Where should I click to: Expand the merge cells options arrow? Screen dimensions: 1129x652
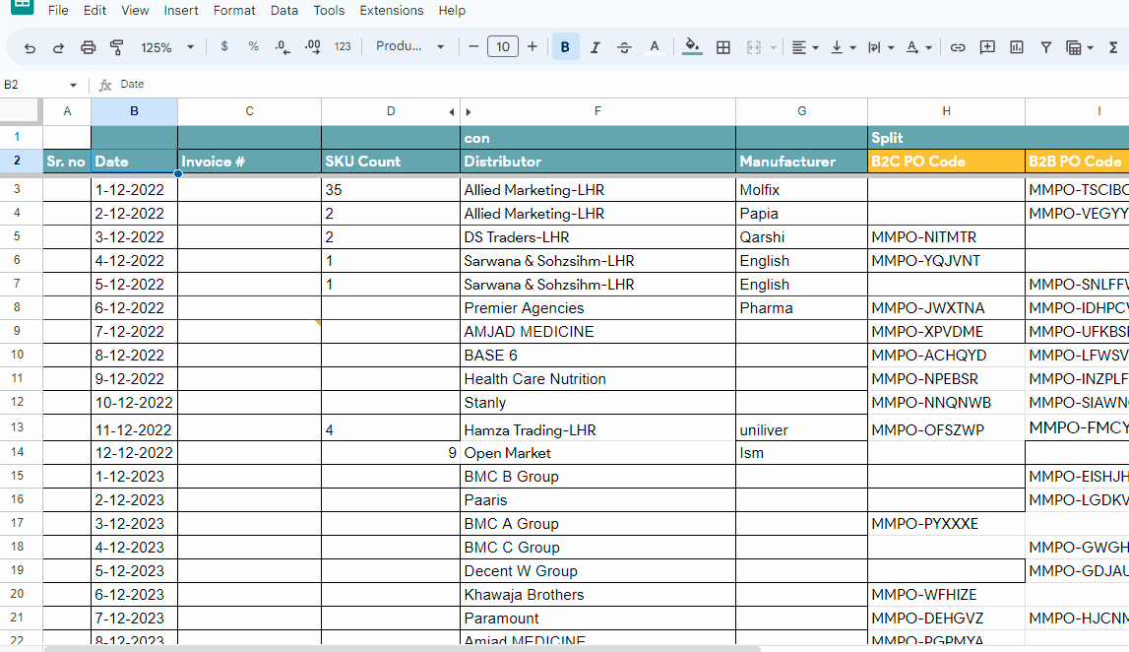point(774,48)
